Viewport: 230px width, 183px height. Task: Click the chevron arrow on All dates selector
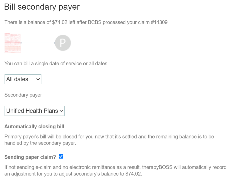38,79
